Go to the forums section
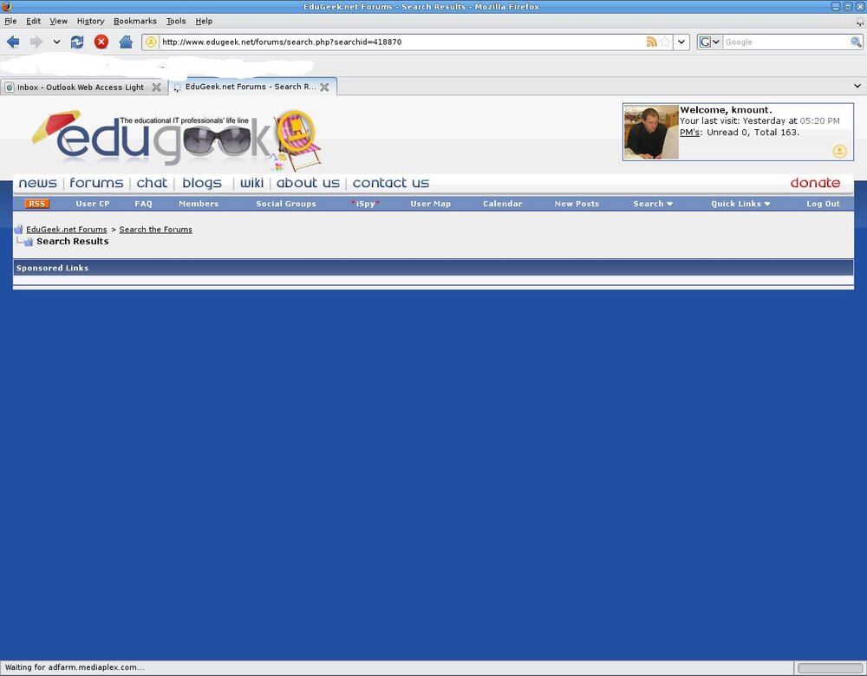The image size is (867, 676). [96, 183]
